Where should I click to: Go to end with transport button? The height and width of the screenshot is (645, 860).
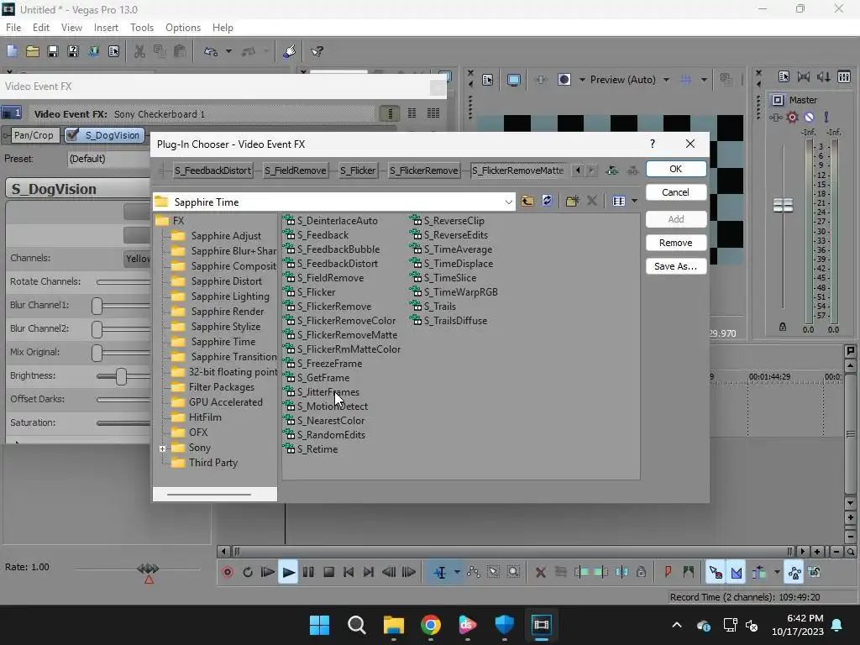pos(369,572)
